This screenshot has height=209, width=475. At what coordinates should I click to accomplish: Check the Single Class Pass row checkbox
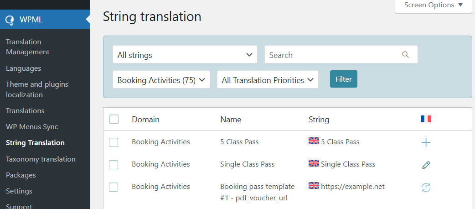(x=114, y=165)
